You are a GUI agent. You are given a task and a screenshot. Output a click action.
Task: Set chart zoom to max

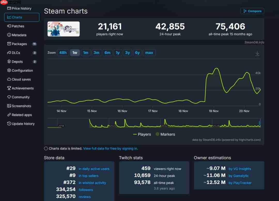[149, 53]
